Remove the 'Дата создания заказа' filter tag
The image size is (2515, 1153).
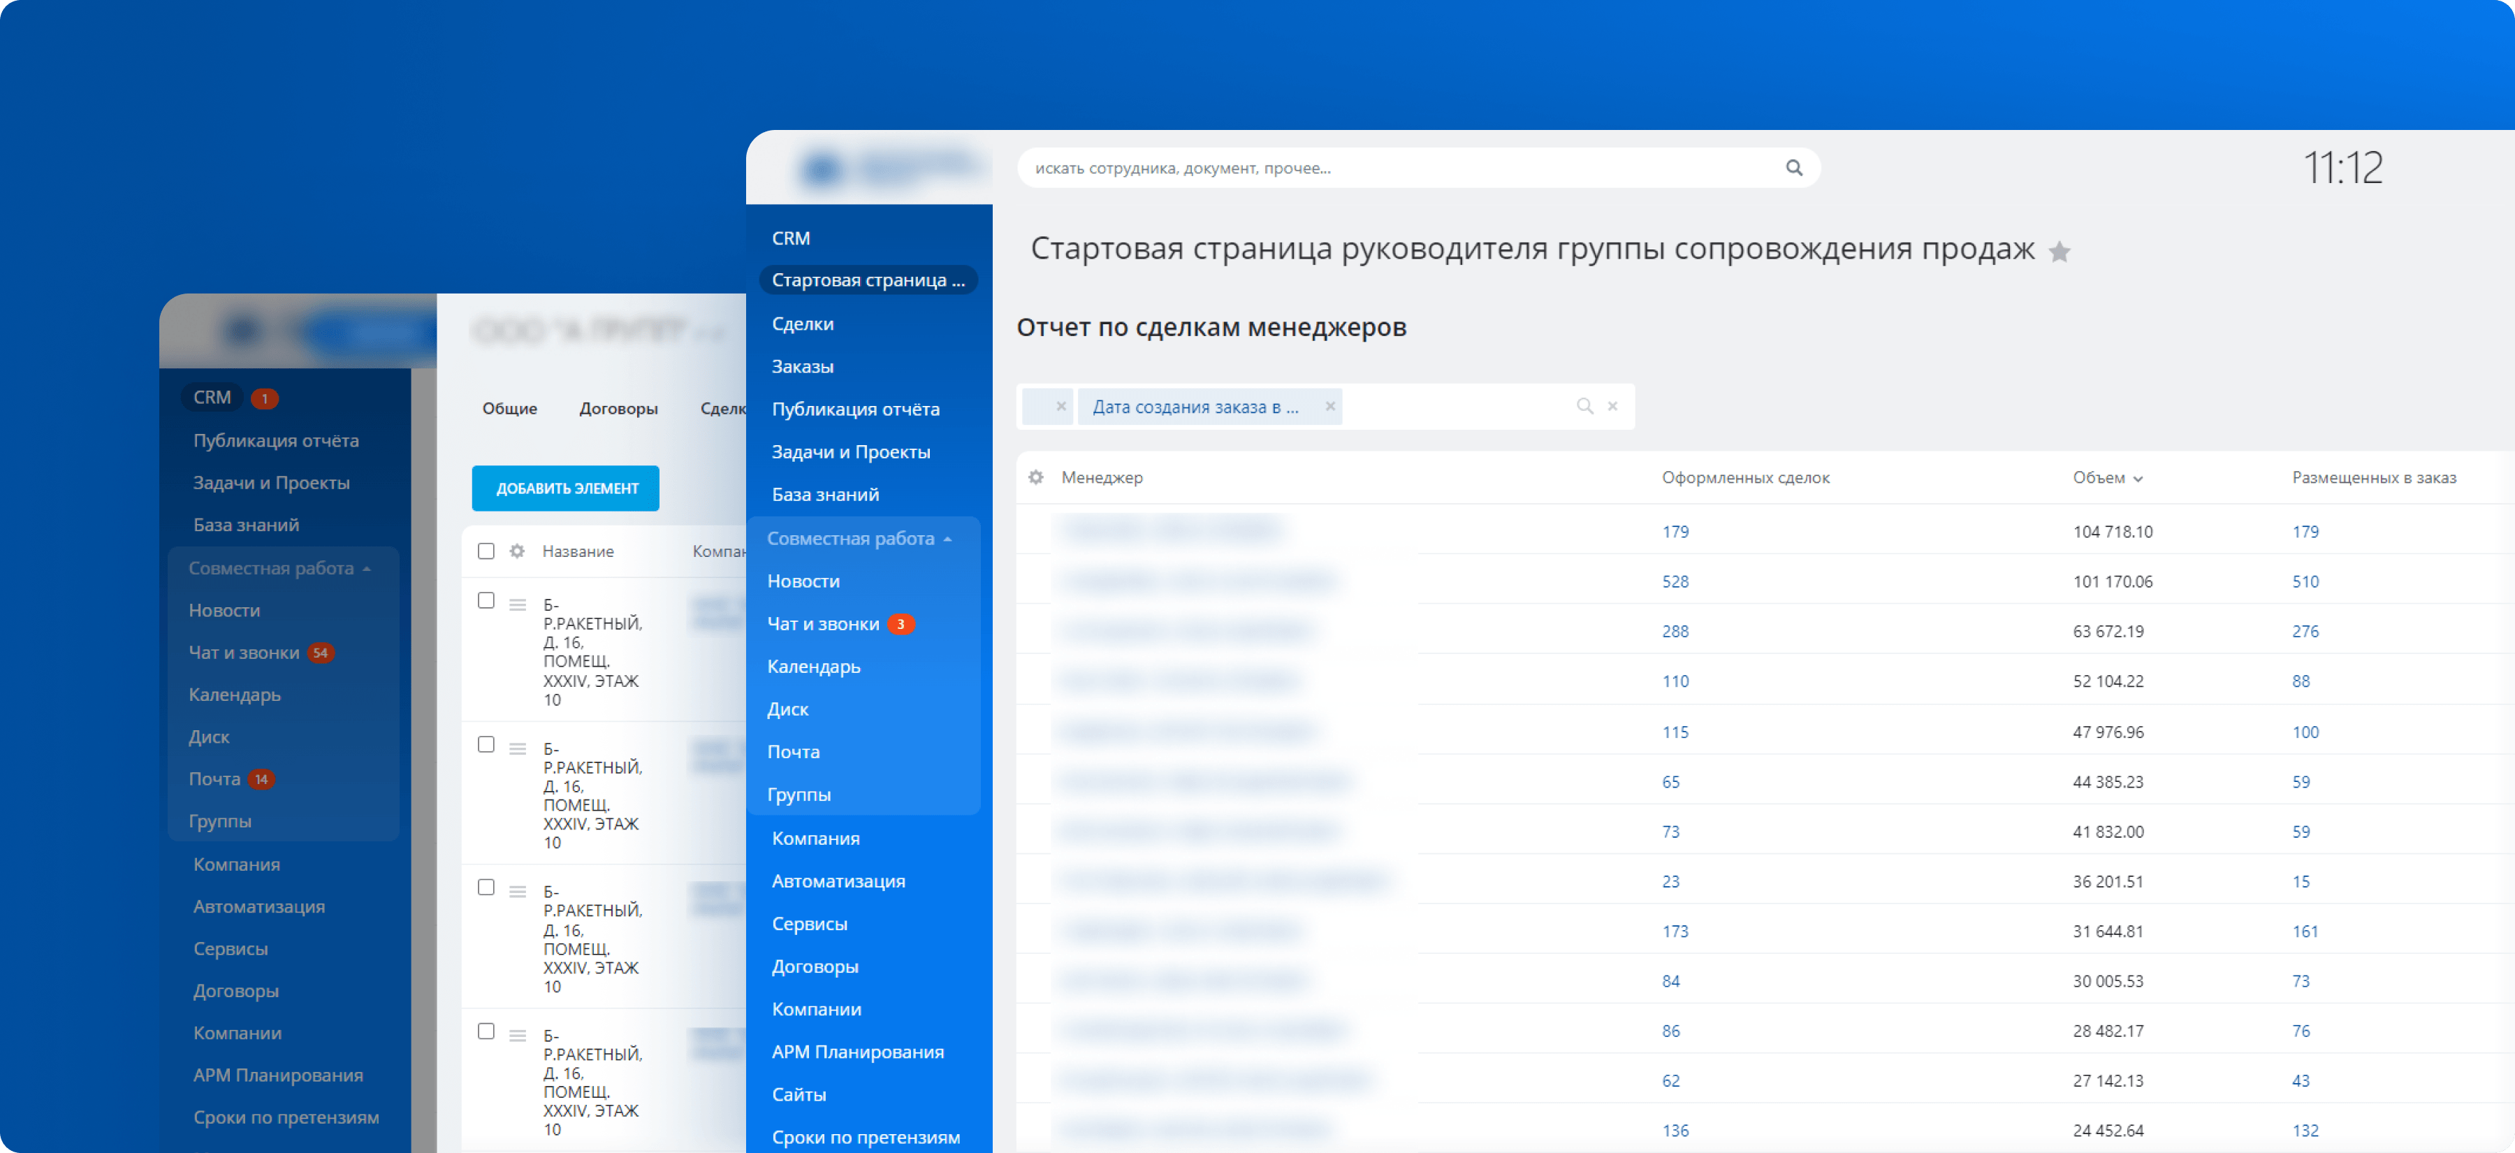[1329, 407]
